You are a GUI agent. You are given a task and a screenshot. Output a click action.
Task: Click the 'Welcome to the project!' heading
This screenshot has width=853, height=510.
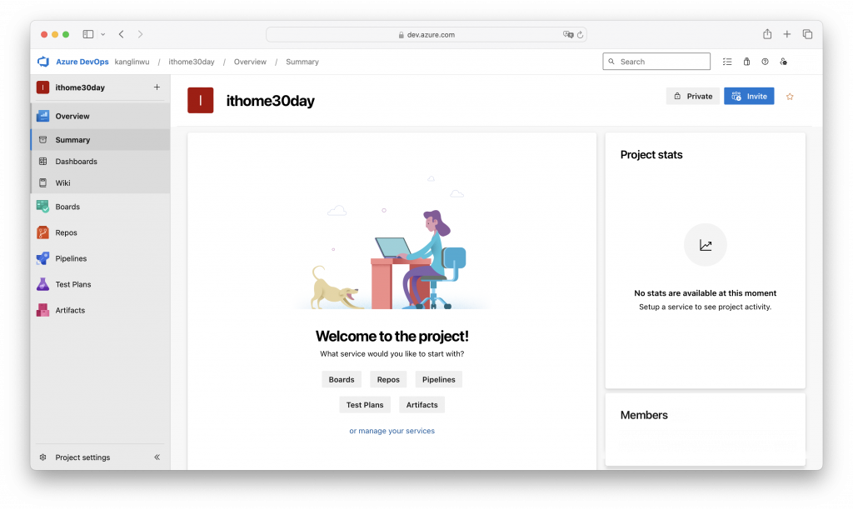coord(392,336)
